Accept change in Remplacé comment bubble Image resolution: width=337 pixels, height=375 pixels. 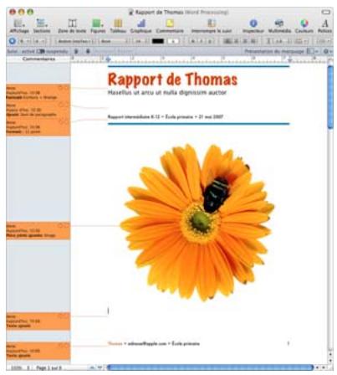(60, 88)
